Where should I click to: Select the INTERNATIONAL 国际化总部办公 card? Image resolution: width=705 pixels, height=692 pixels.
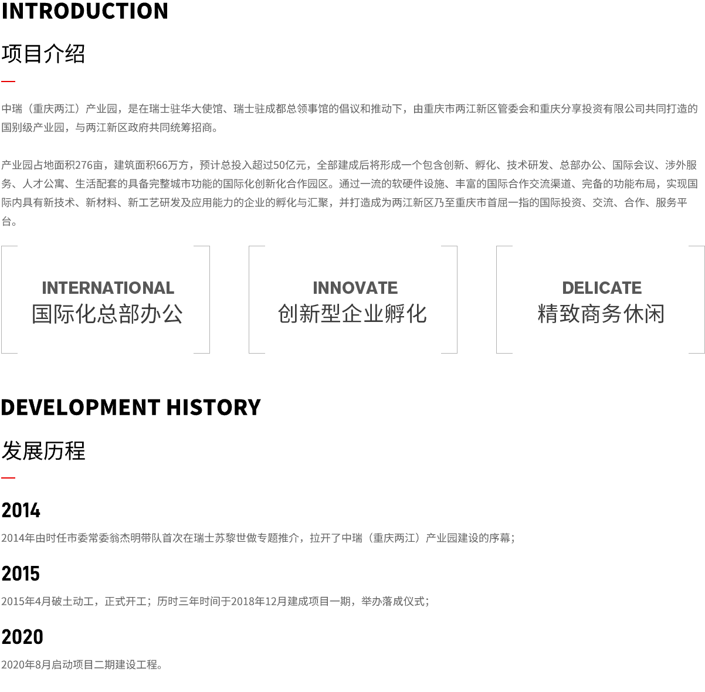click(106, 300)
